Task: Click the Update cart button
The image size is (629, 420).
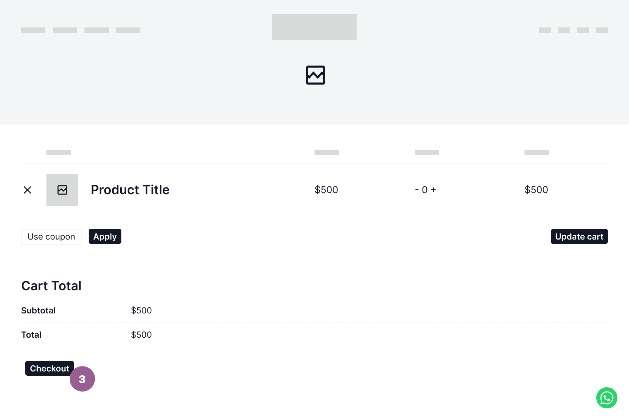Action: [x=579, y=236]
